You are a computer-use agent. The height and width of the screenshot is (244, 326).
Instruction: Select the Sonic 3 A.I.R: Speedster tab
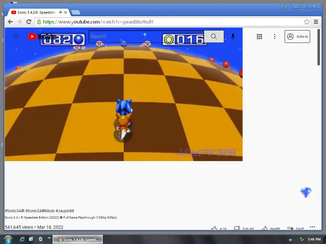pyautogui.click(x=36, y=12)
